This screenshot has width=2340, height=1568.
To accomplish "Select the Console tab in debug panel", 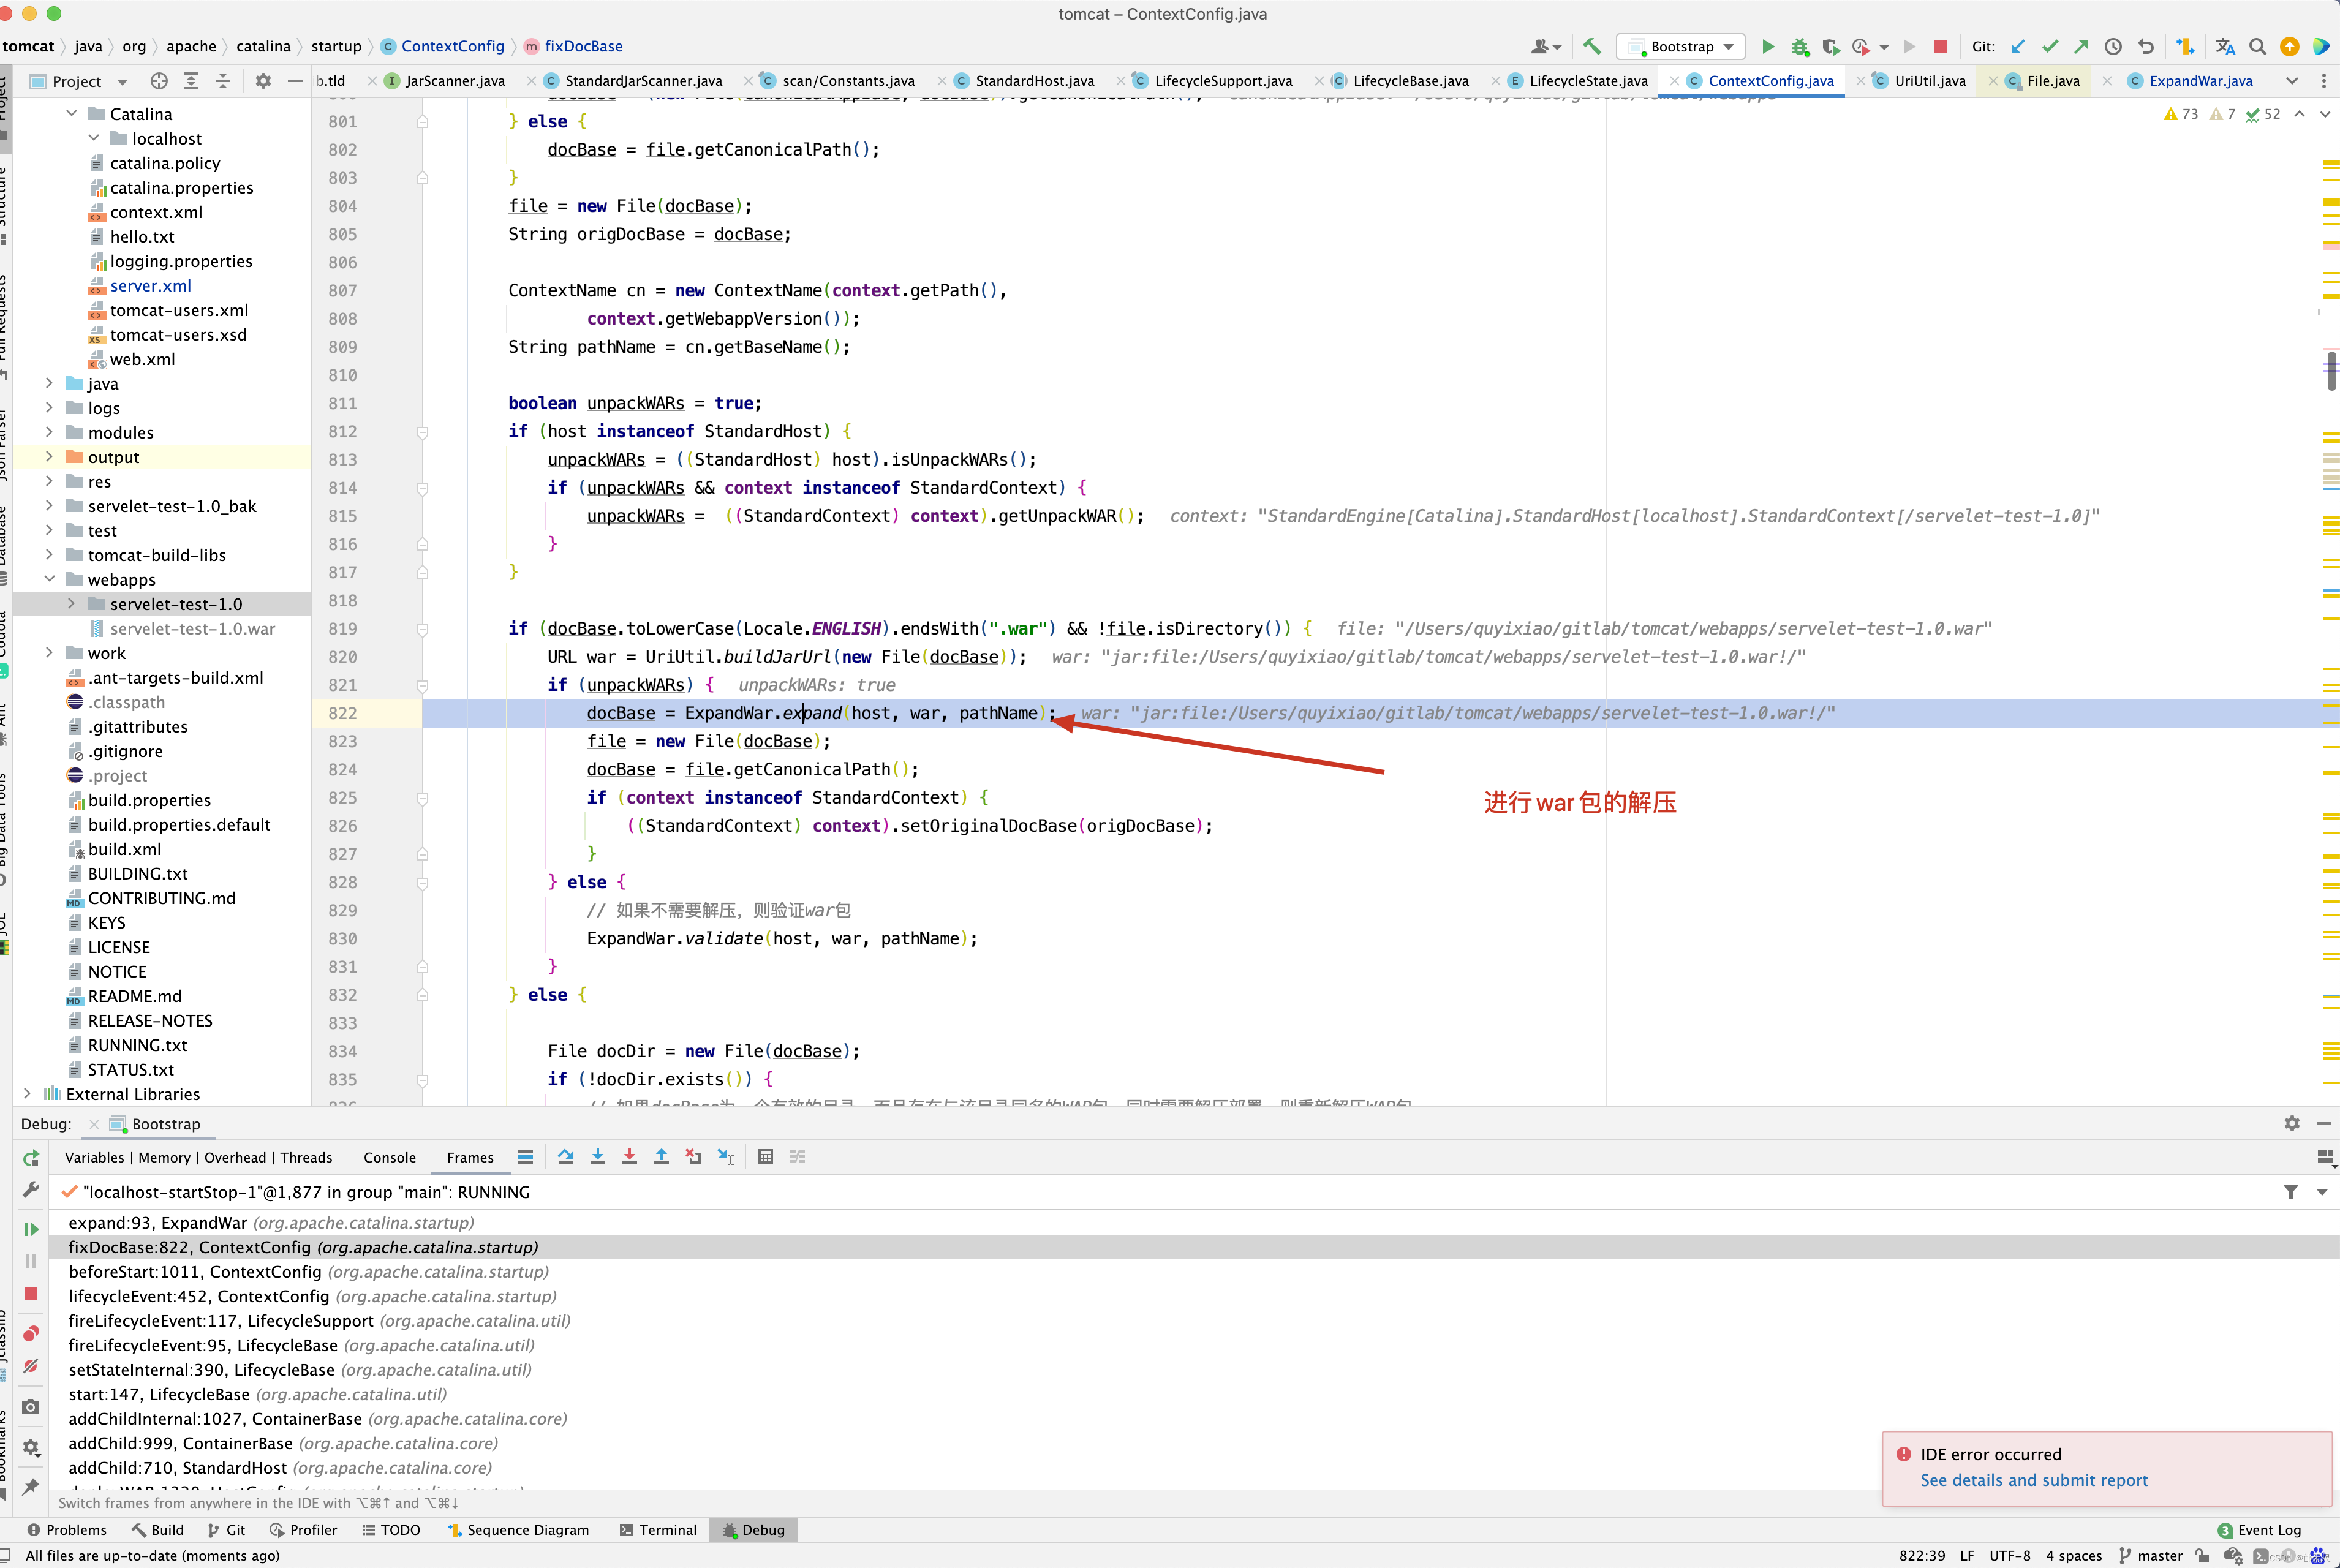I will (x=388, y=1157).
